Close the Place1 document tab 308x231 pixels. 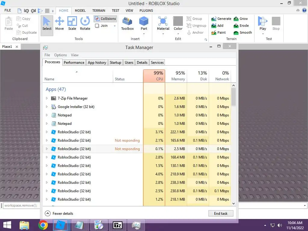pos(17,47)
